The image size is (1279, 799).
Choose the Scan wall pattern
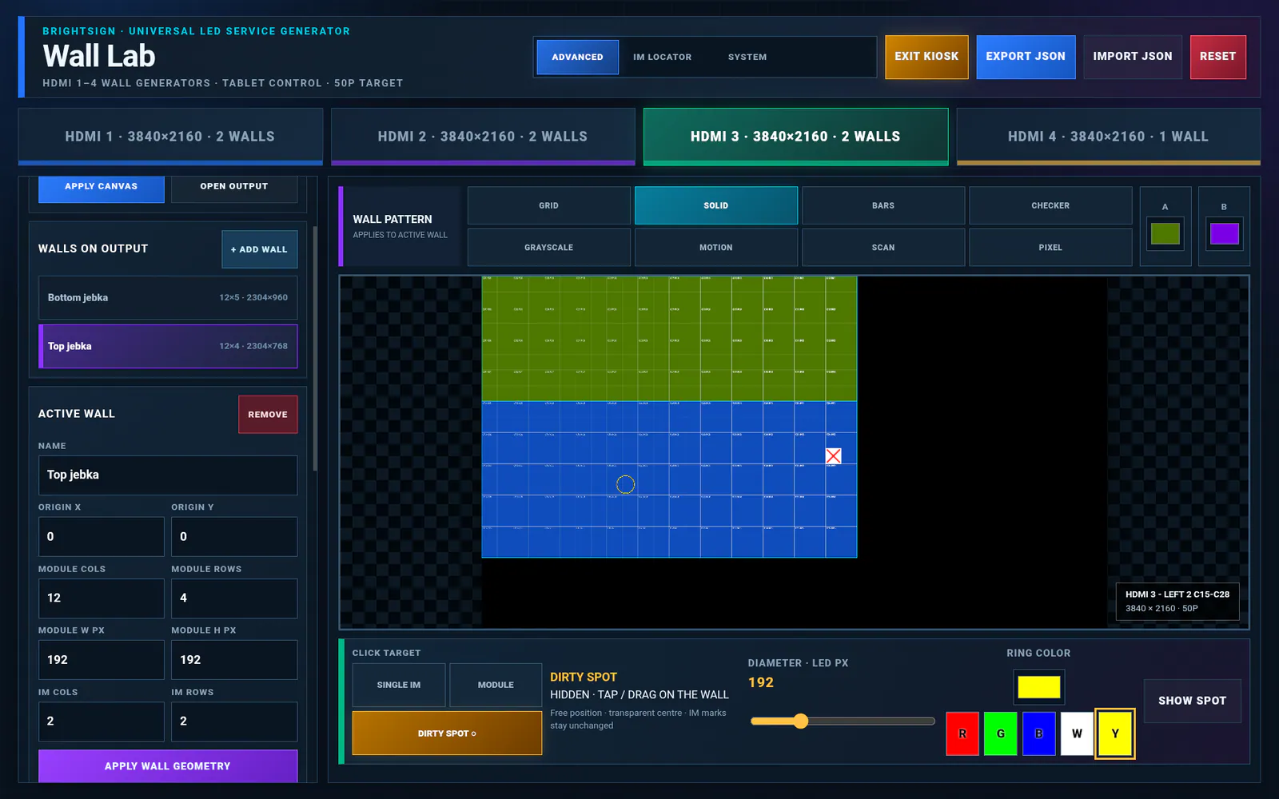pyautogui.click(x=883, y=248)
